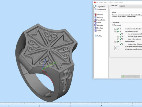Click the Stitching icon
142x107 pixels.
coord(95,17)
